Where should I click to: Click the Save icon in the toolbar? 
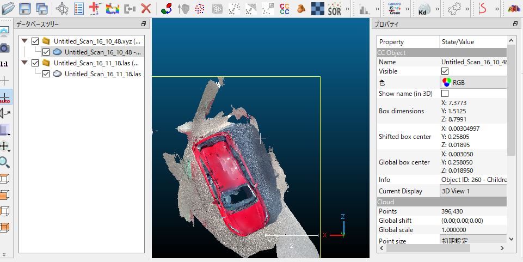[x=25, y=8]
